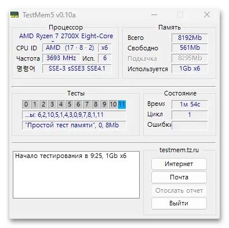Select test box number 0
229x228 pixels.
point(26,104)
